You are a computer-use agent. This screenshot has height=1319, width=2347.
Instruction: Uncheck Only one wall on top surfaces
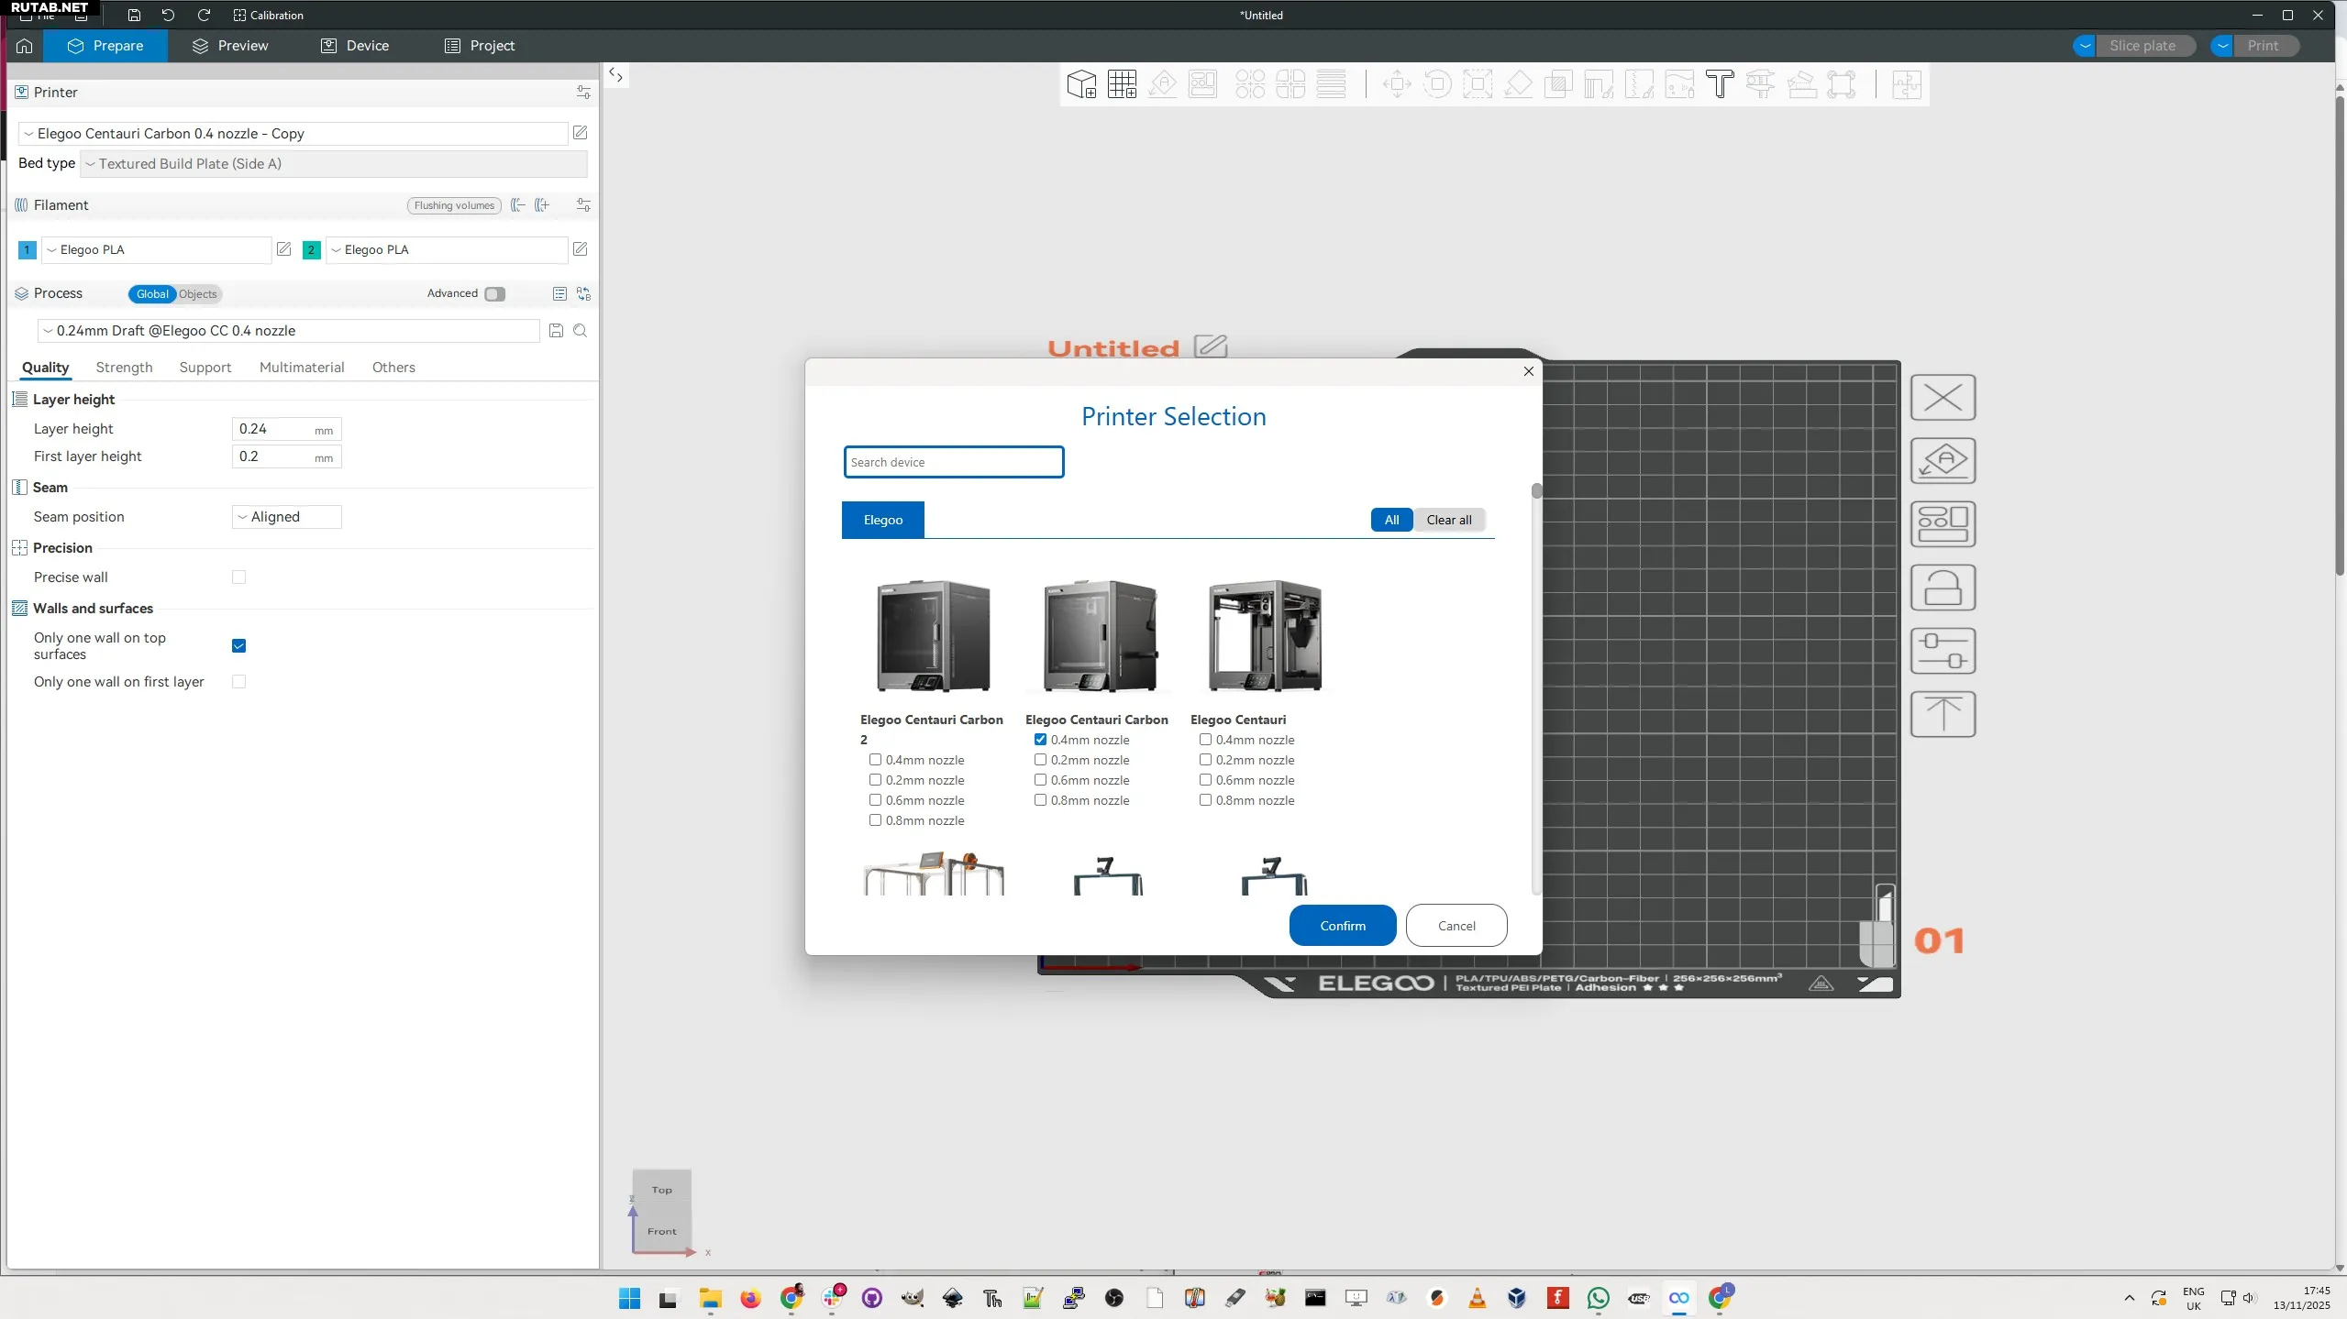(x=238, y=645)
